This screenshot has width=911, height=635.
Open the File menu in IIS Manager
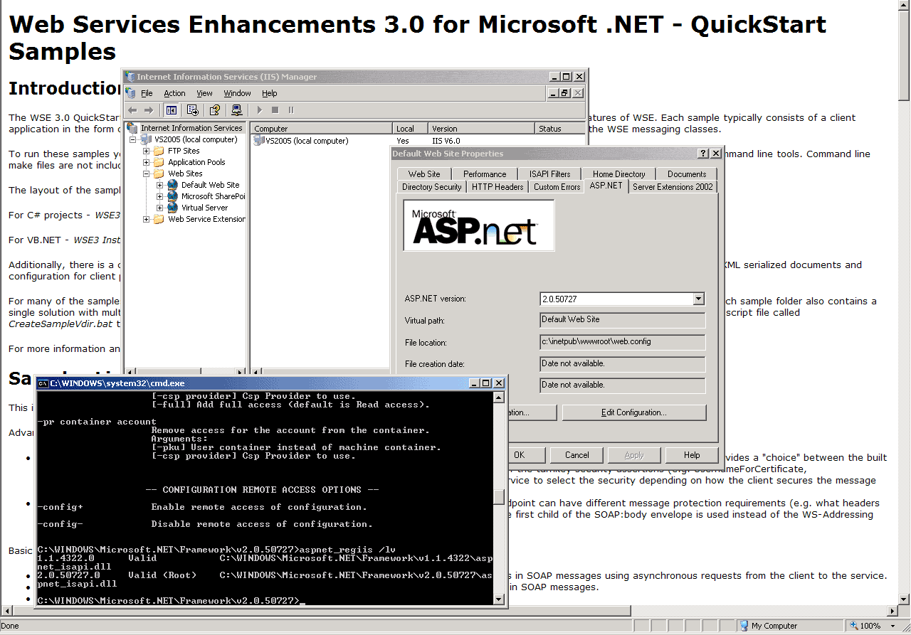147,93
